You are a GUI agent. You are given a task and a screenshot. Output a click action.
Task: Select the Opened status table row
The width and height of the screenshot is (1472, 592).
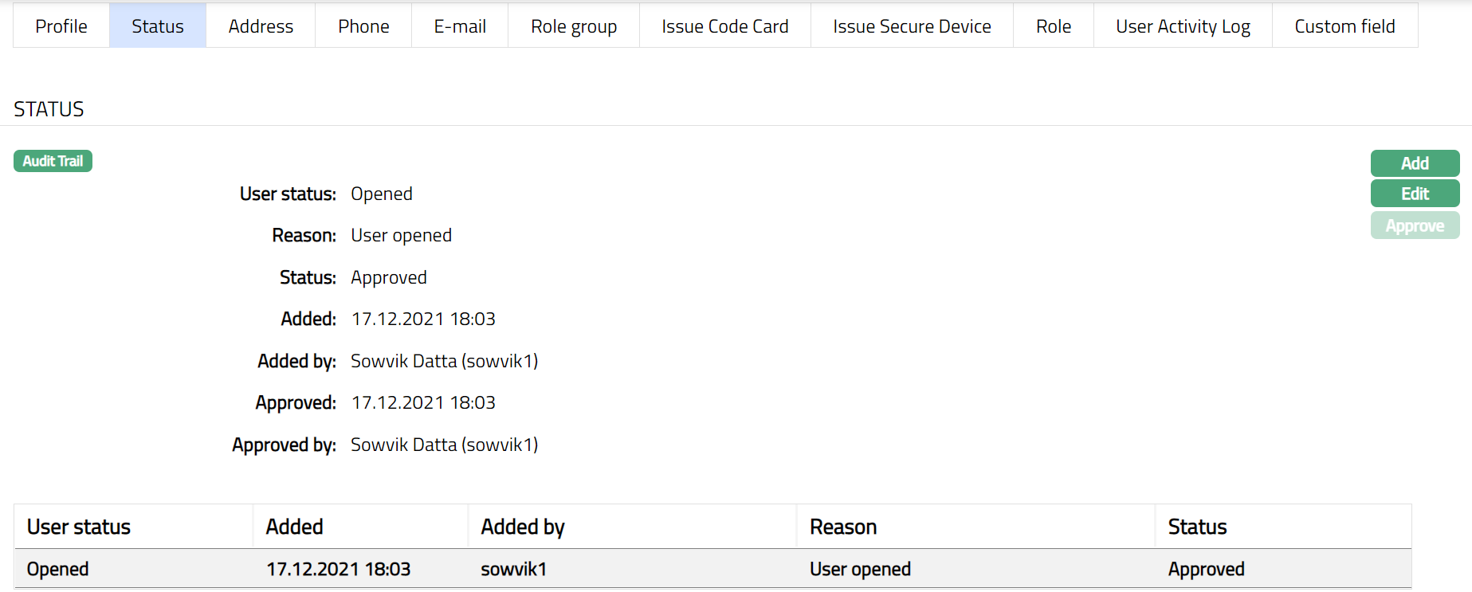(712, 569)
